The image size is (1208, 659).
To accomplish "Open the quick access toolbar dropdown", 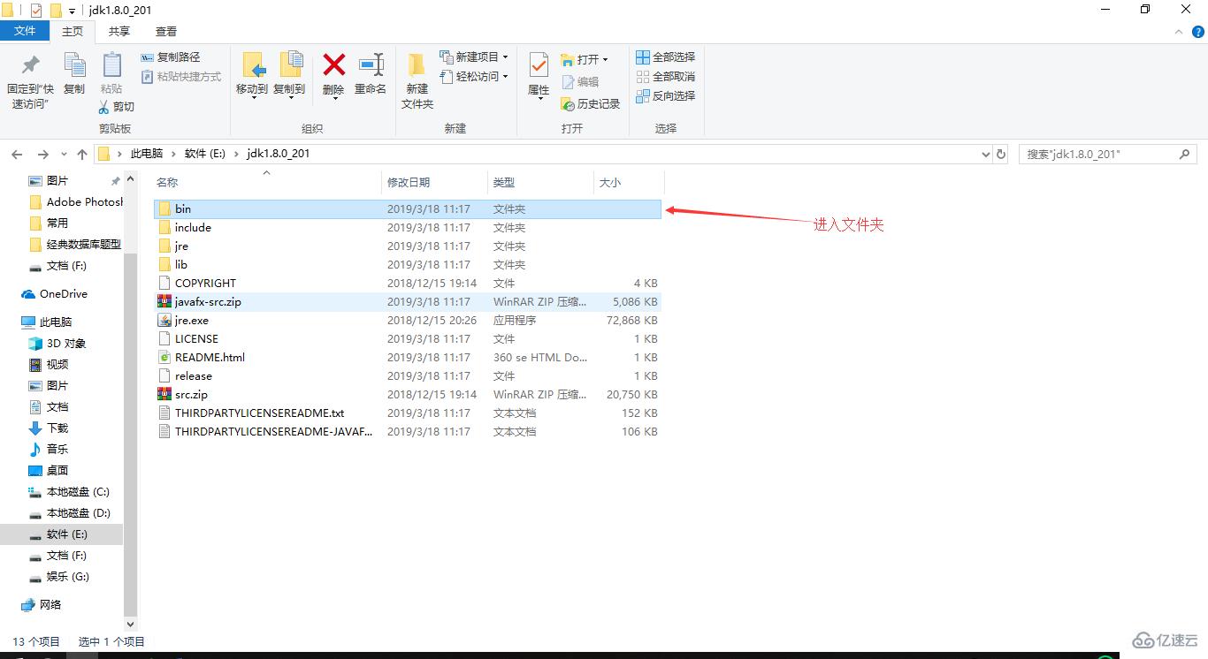I will click(x=72, y=11).
